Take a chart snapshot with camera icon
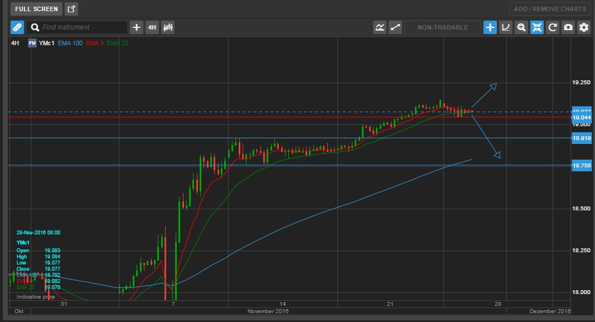The width and height of the screenshot is (595, 322). (568, 27)
